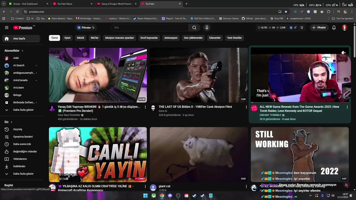Image resolution: width=356 pixels, height=200 pixels.
Task: Open the YouTube account avatar menu
Action: click(345, 27)
